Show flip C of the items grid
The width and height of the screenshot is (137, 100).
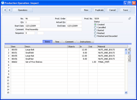(x=129, y=56)
